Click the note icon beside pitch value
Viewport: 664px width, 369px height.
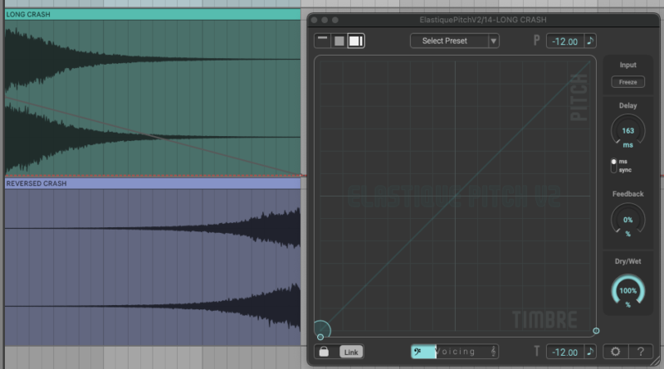590,41
